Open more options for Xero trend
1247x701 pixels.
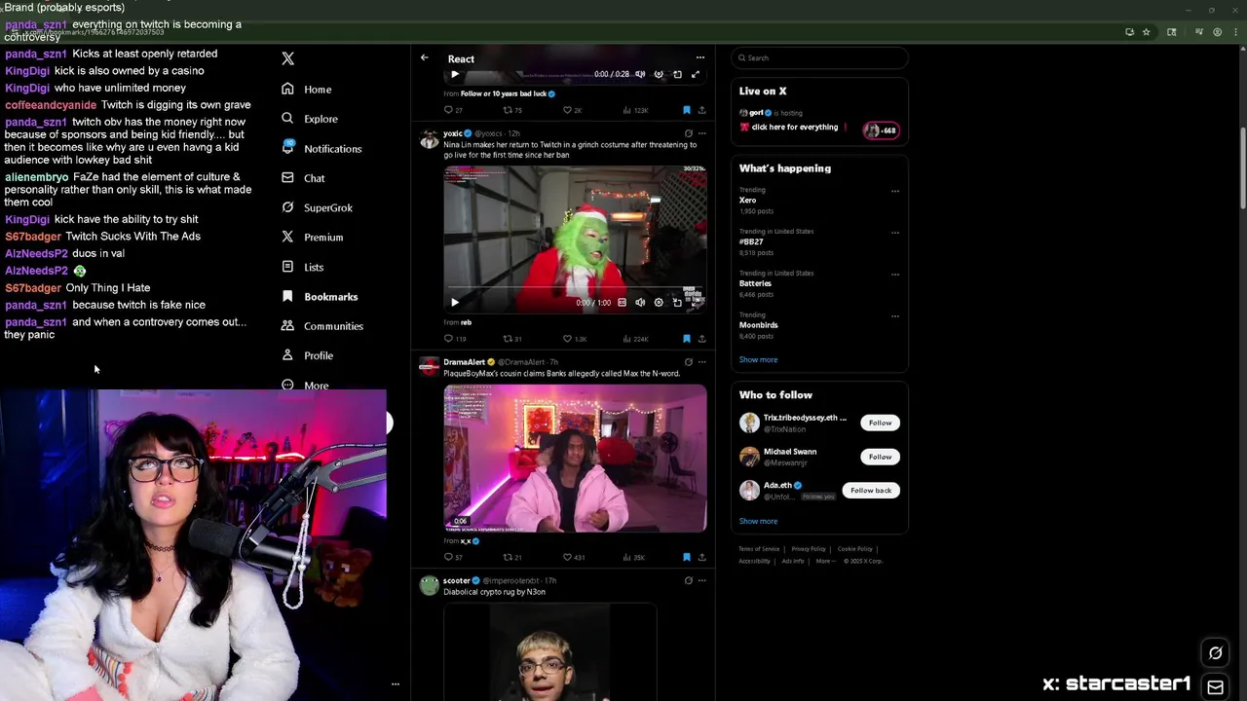[x=895, y=191]
